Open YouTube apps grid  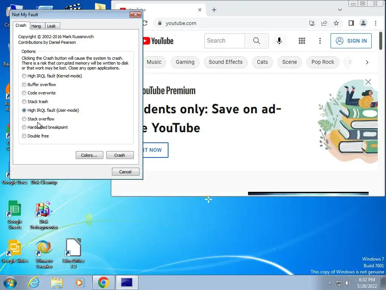coord(302,41)
